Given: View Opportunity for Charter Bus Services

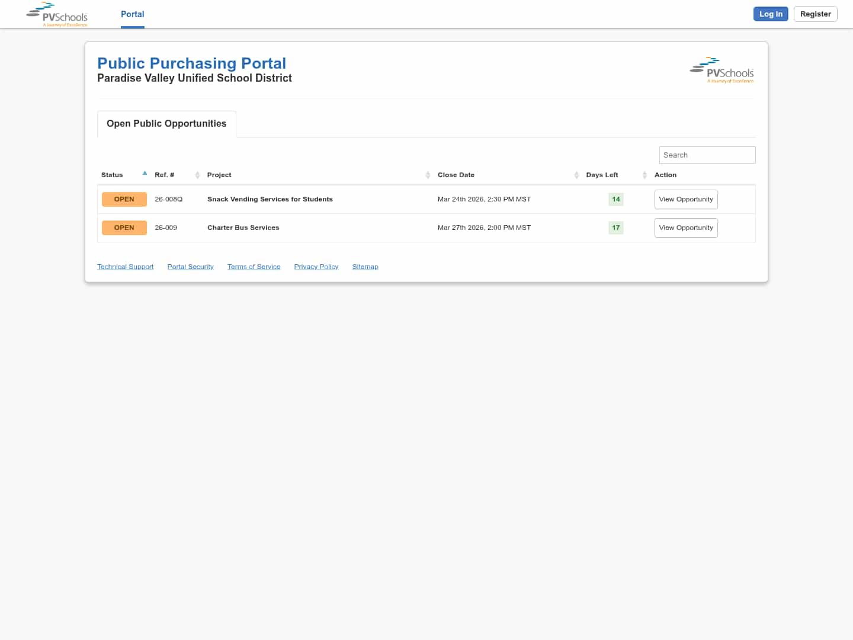Looking at the screenshot, I should (x=686, y=228).
